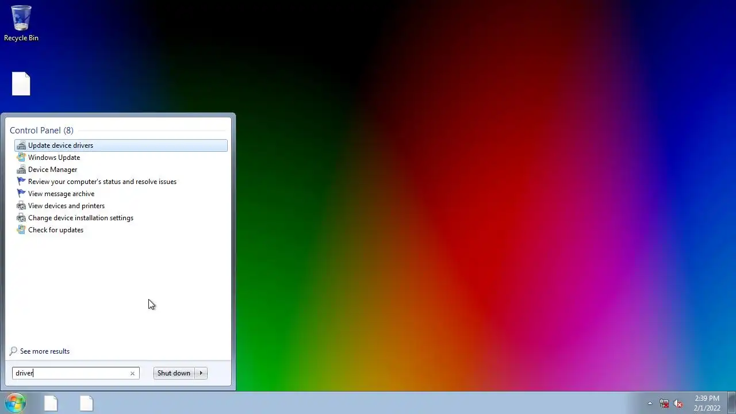736x414 pixels.
Task: Click flag icon beside Review your computer's status
Action: (21, 182)
